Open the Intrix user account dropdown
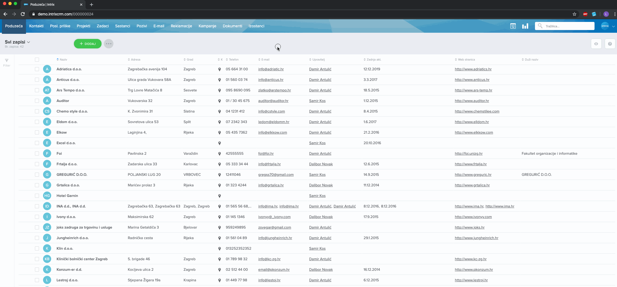This screenshot has width=617, height=287. coord(608,26)
